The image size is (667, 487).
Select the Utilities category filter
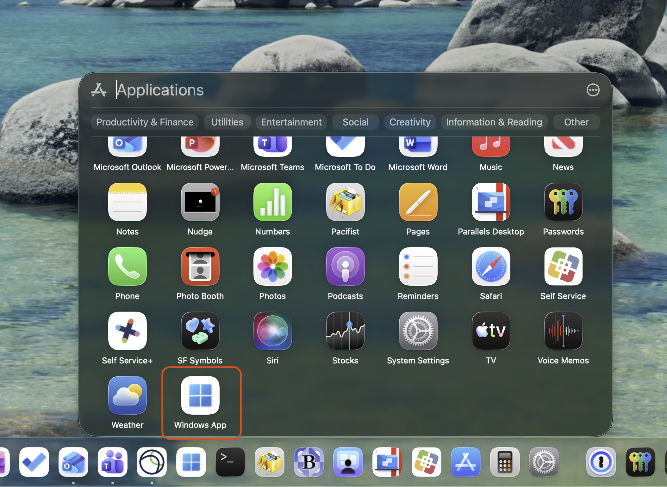(227, 122)
